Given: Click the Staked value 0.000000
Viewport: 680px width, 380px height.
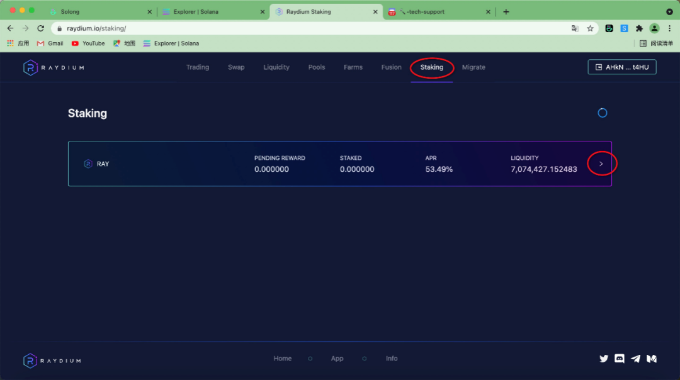Looking at the screenshot, I should pyautogui.click(x=357, y=169).
